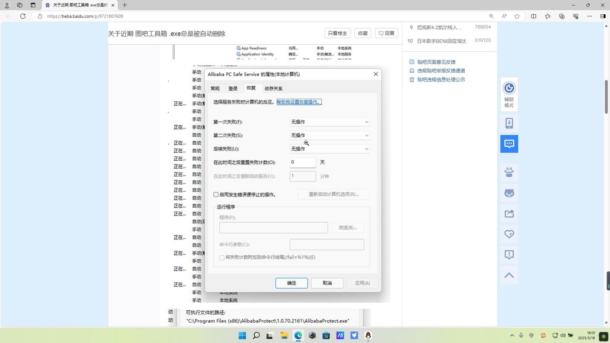The height and width of the screenshot is (343, 610).
Task: Open the Windows Start menu
Action: point(242,335)
